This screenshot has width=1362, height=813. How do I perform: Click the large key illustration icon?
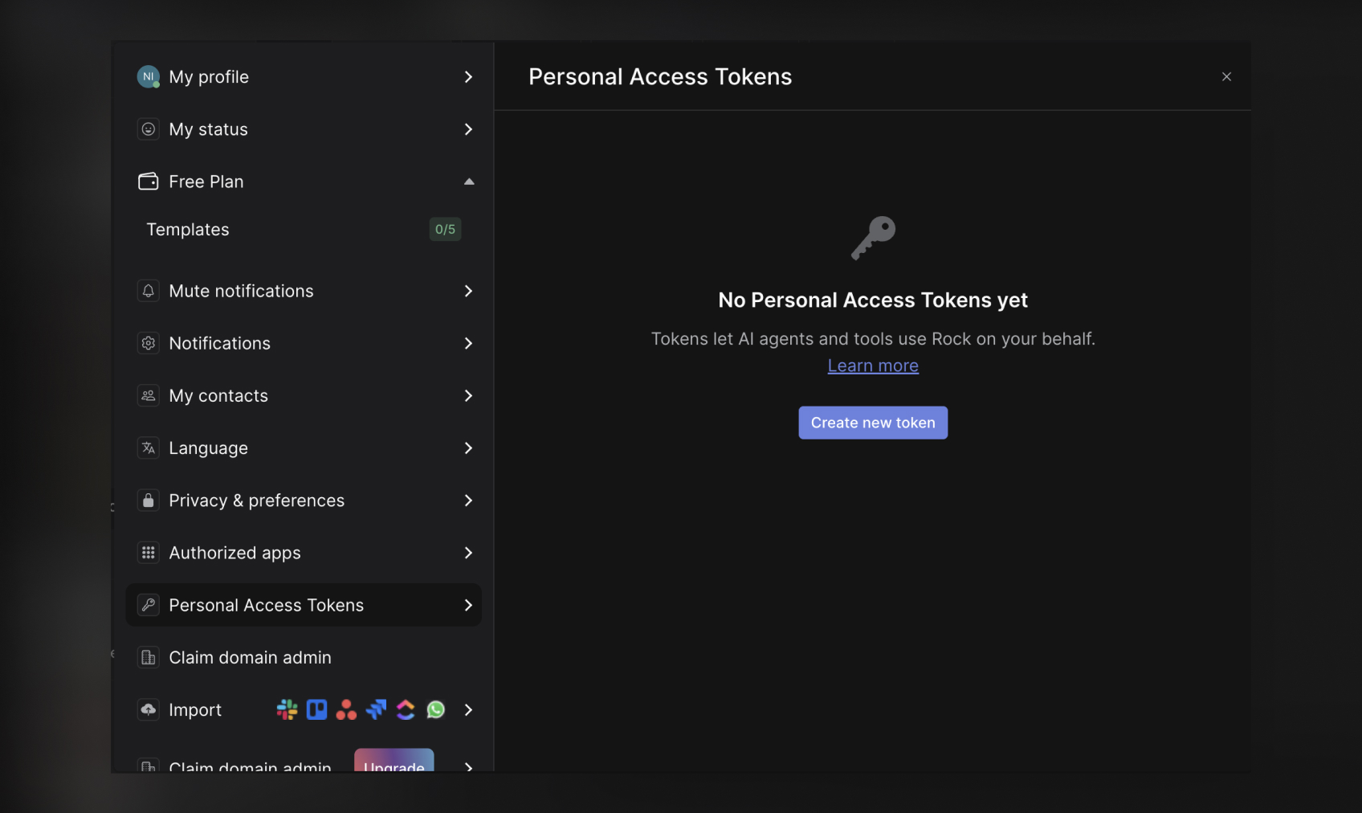click(x=873, y=238)
